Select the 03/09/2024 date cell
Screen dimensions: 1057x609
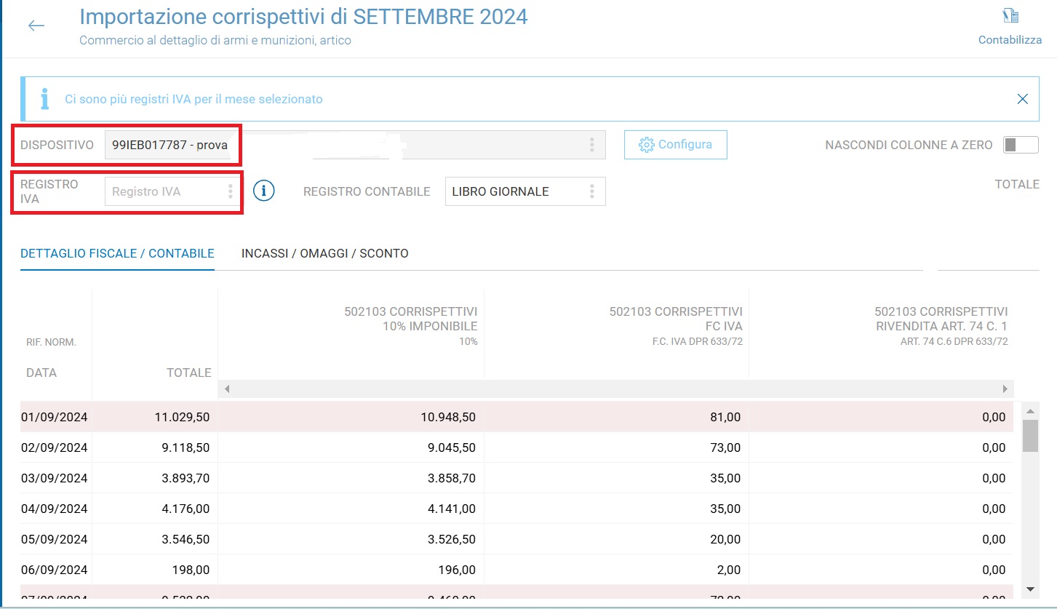click(x=55, y=478)
